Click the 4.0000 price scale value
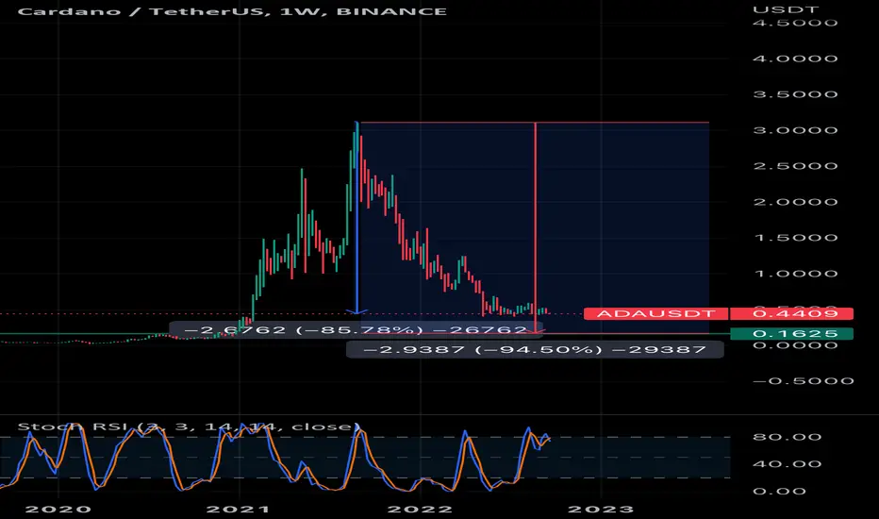The height and width of the screenshot is (519, 879). click(795, 59)
